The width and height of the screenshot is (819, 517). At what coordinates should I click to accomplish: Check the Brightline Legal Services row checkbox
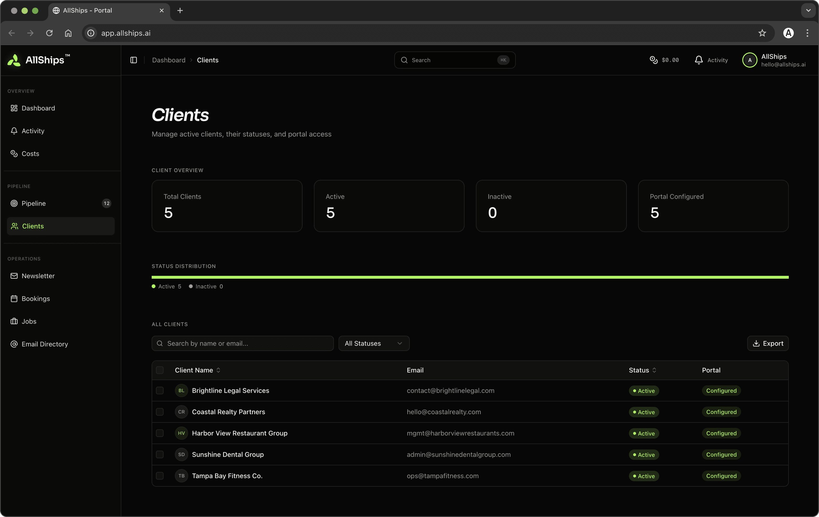tap(160, 391)
